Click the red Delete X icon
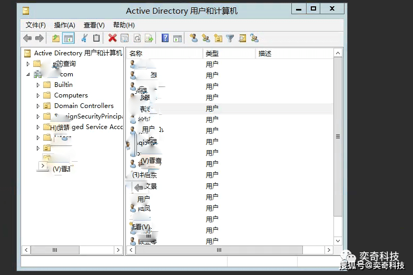 coord(113,38)
